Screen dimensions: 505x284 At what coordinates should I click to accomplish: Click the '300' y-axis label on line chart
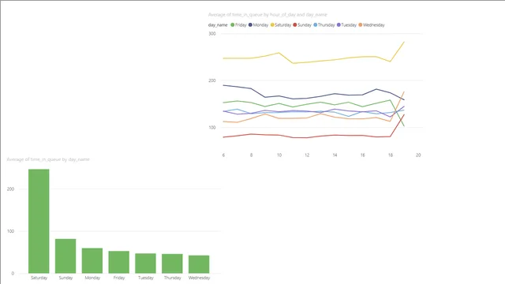(x=212, y=33)
